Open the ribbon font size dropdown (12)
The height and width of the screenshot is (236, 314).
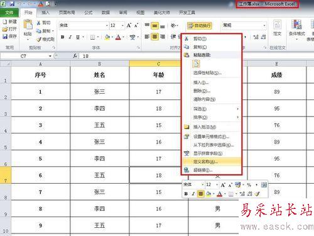coord(122,26)
